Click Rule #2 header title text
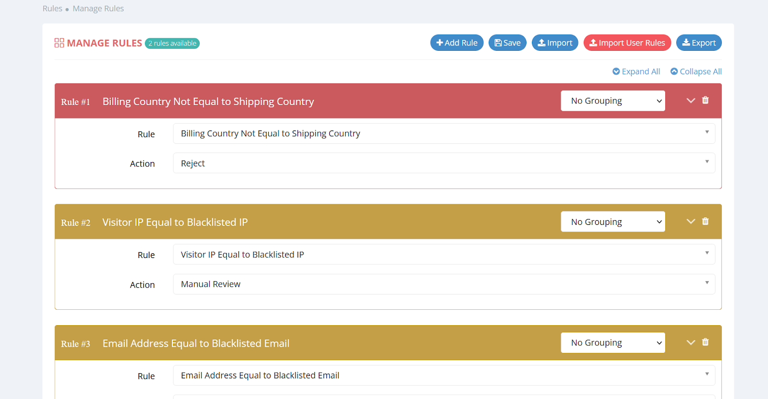 point(175,223)
